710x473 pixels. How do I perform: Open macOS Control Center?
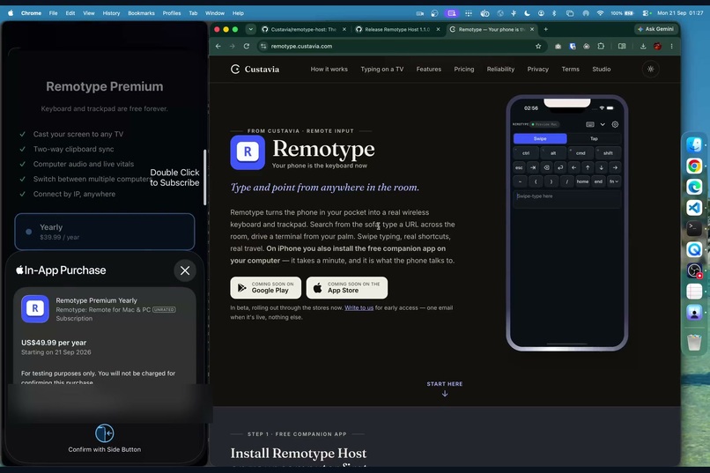point(647,13)
